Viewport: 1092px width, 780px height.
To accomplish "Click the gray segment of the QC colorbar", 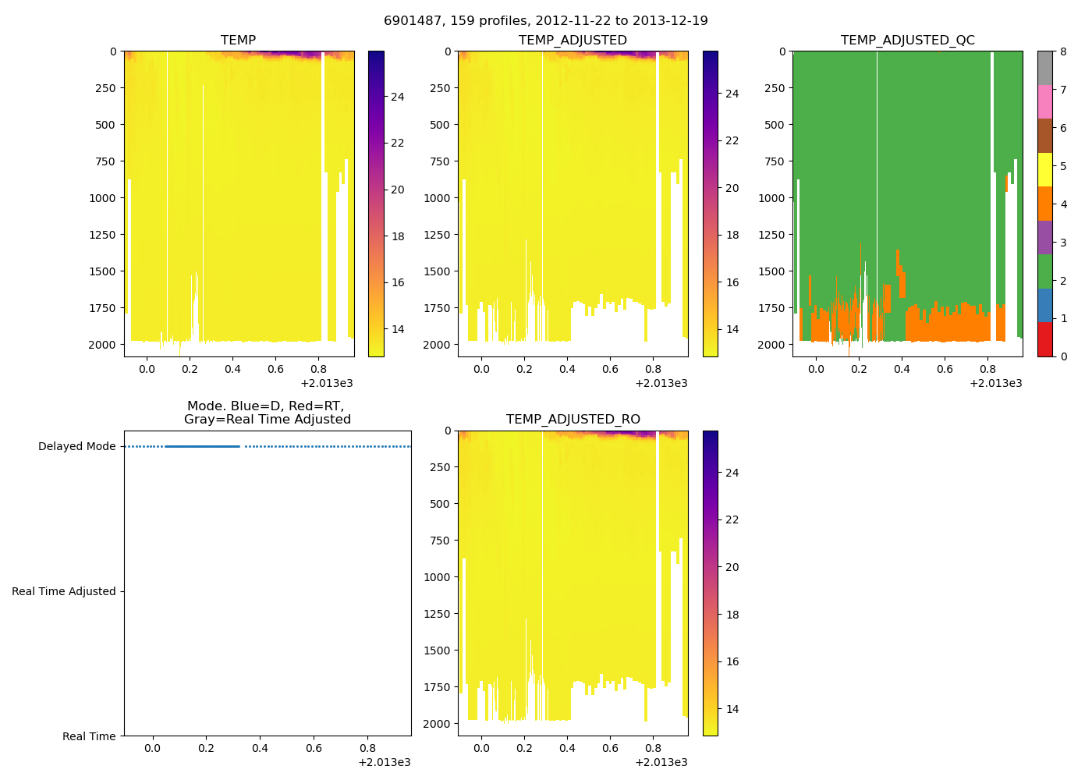I will 1044,68.
